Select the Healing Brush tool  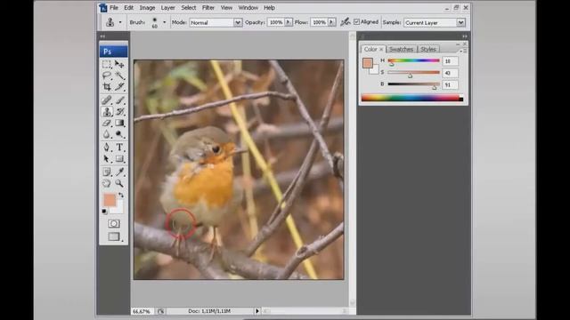[x=107, y=100]
